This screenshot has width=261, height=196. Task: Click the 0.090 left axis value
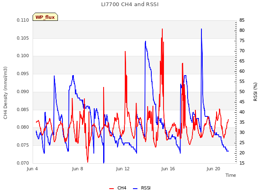point(23,91)
